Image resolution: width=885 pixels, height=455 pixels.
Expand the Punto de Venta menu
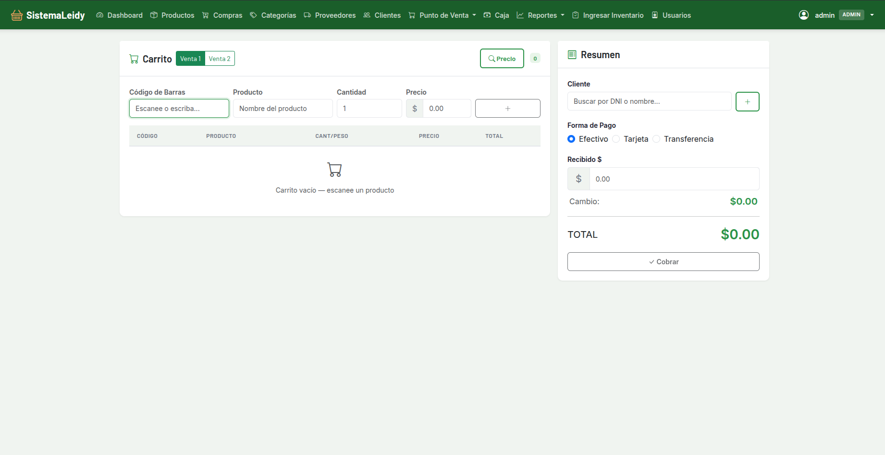tap(442, 15)
